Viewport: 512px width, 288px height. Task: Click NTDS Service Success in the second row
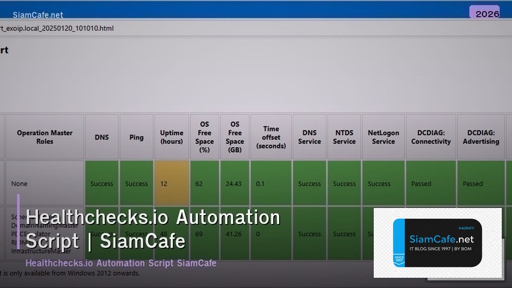point(344,234)
